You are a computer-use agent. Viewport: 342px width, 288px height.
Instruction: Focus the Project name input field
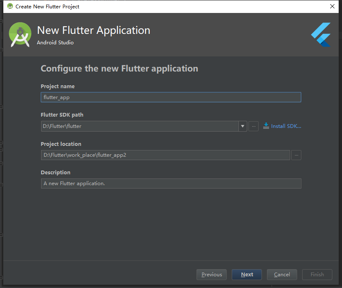click(x=171, y=97)
